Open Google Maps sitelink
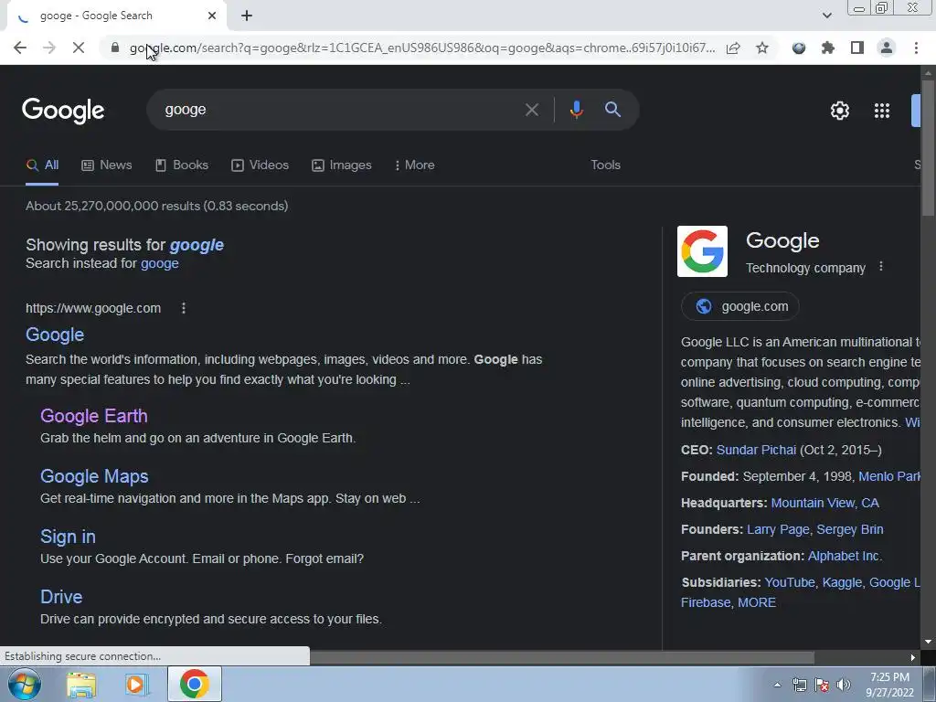 [94, 475]
